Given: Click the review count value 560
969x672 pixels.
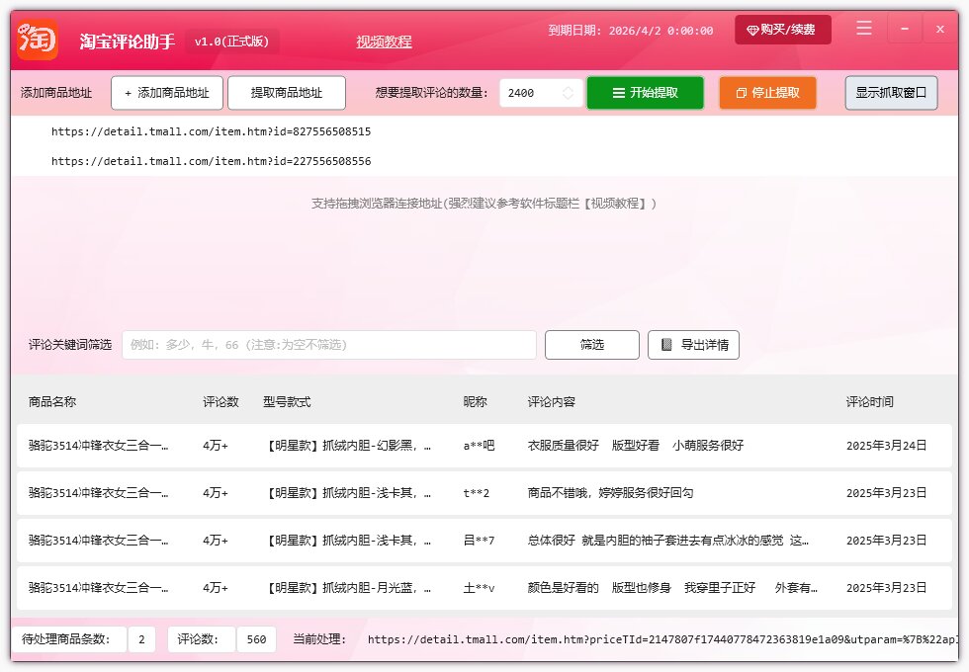Looking at the screenshot, I should click(256, 639).
